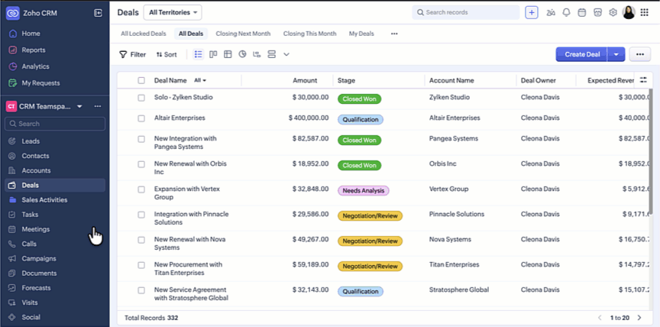Open the Filter panel
This screenshot has height=327, width=660.
tap(133, 54)
